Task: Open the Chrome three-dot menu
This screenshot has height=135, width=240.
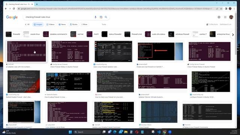Action: click(x=234, y=9)
